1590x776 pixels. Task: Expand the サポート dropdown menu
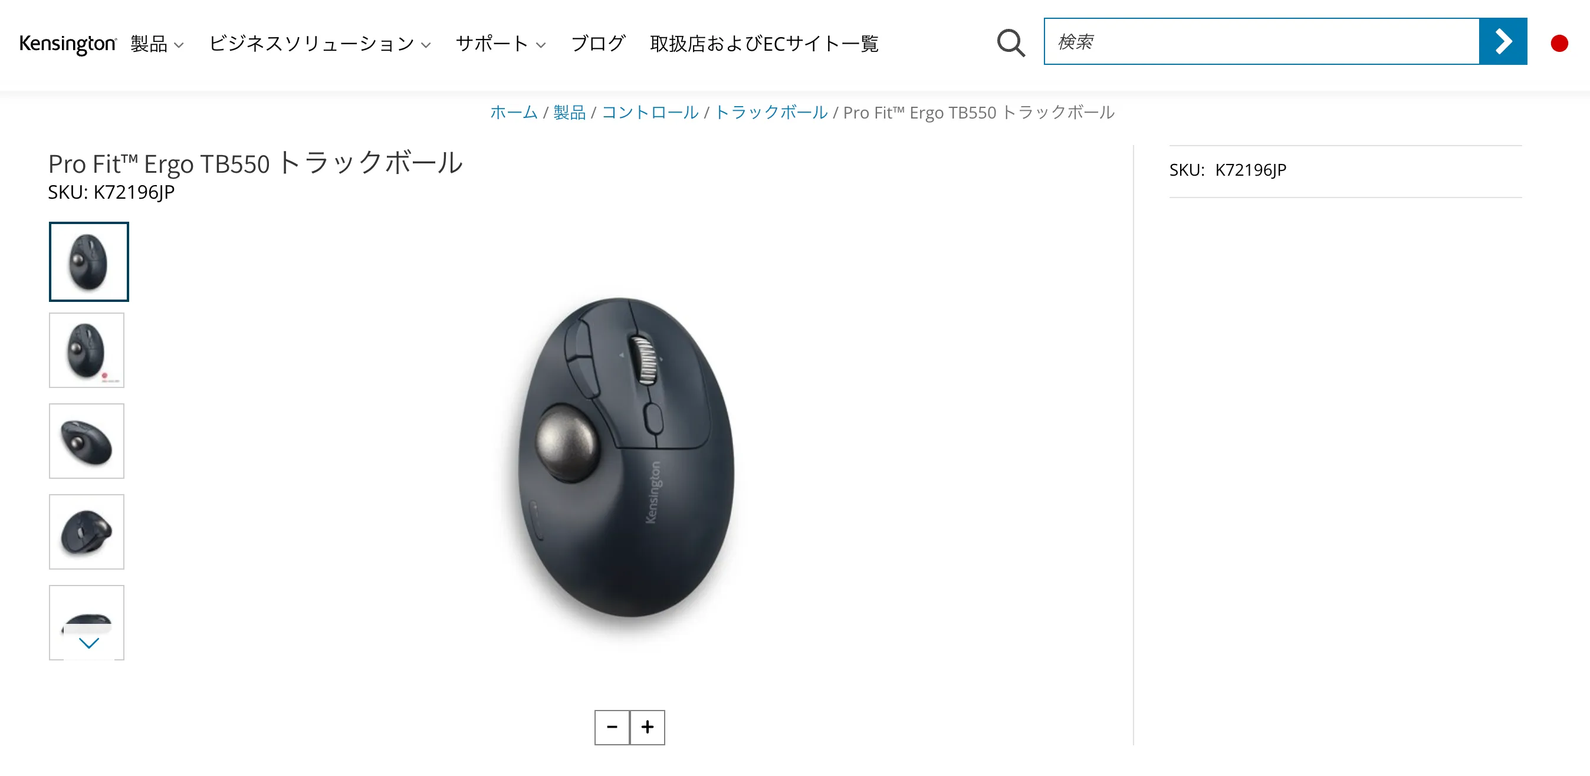click(x=501, y=44)
